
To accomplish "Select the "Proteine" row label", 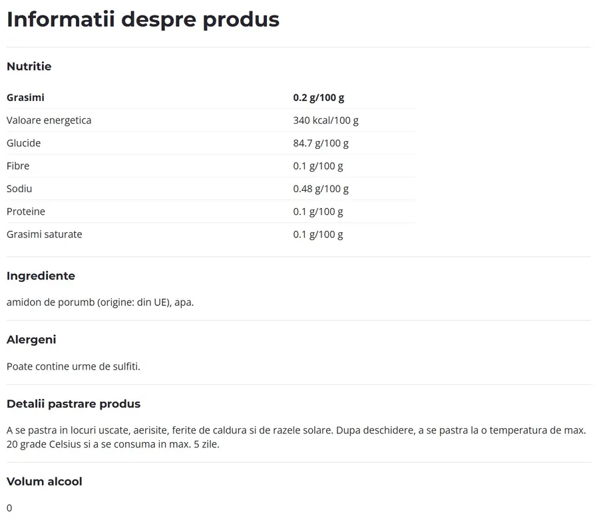I will click(x=26, y=211).
